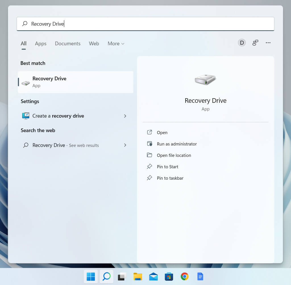Click the Search icon on taskbar
Screen dimensions: 291x285
pos(107,276)
